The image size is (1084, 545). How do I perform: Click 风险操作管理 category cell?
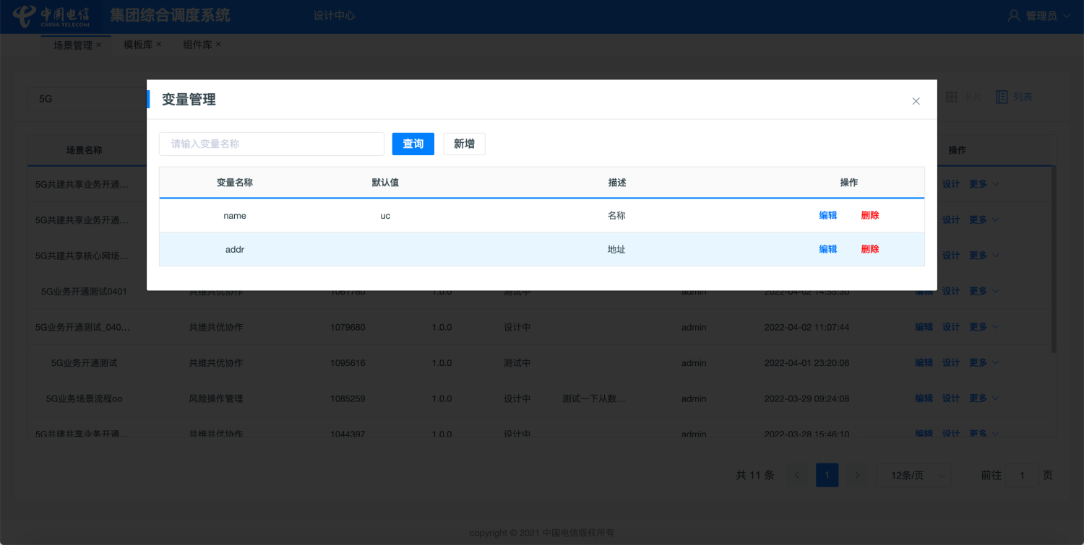click(215, 398)
